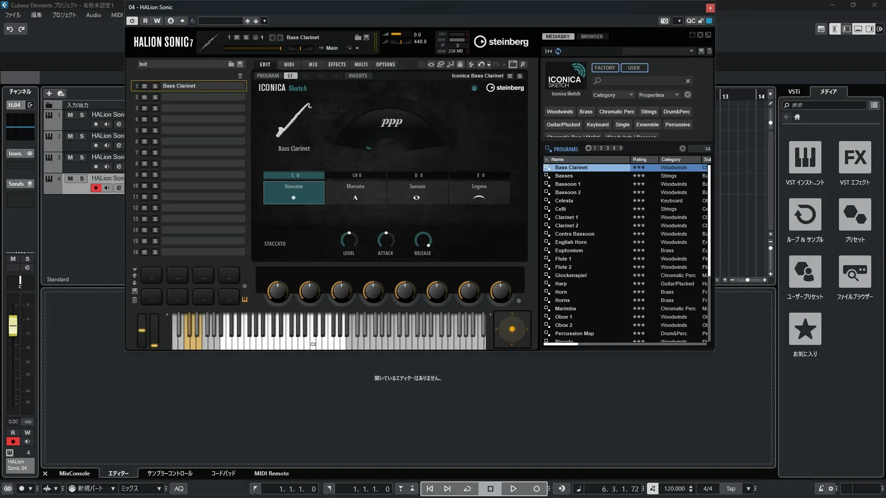Switch to the BROWSER tab
Screen dimensions: 886x498
[x=592, y=36]
